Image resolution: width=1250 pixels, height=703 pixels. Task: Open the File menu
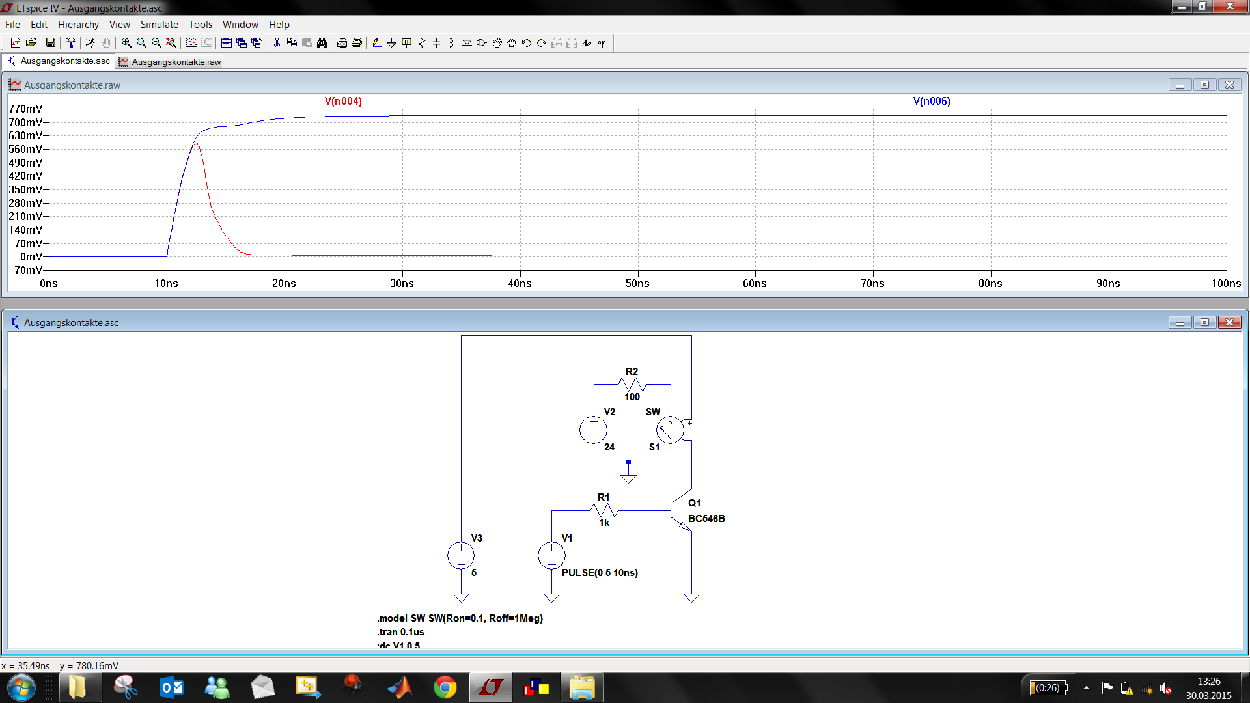pyautogui.click(x=12, y=25)
